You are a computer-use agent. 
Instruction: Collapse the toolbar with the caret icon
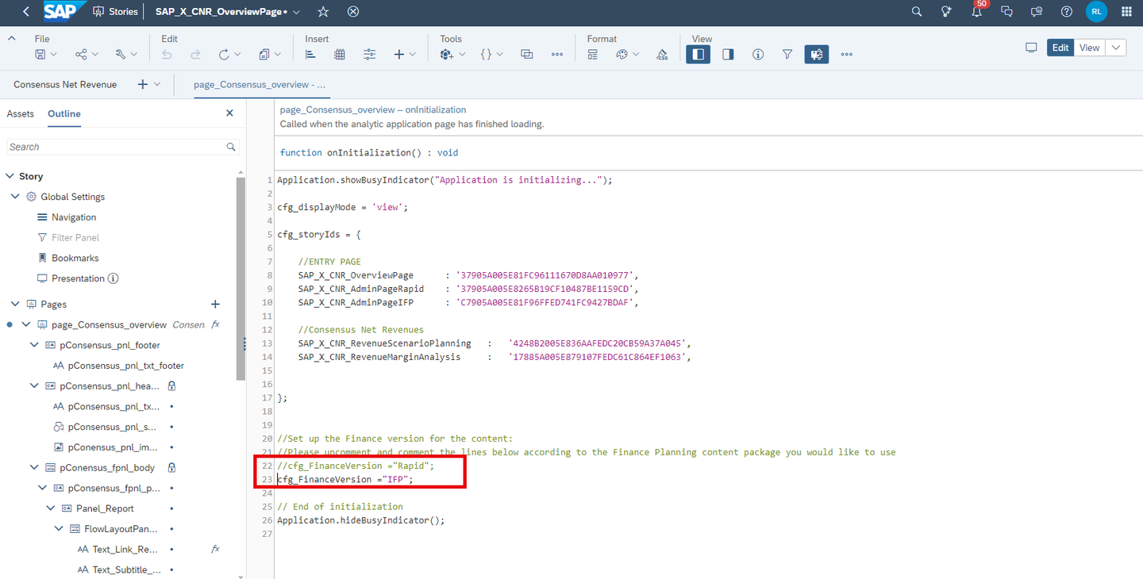[x=11, y=38]
